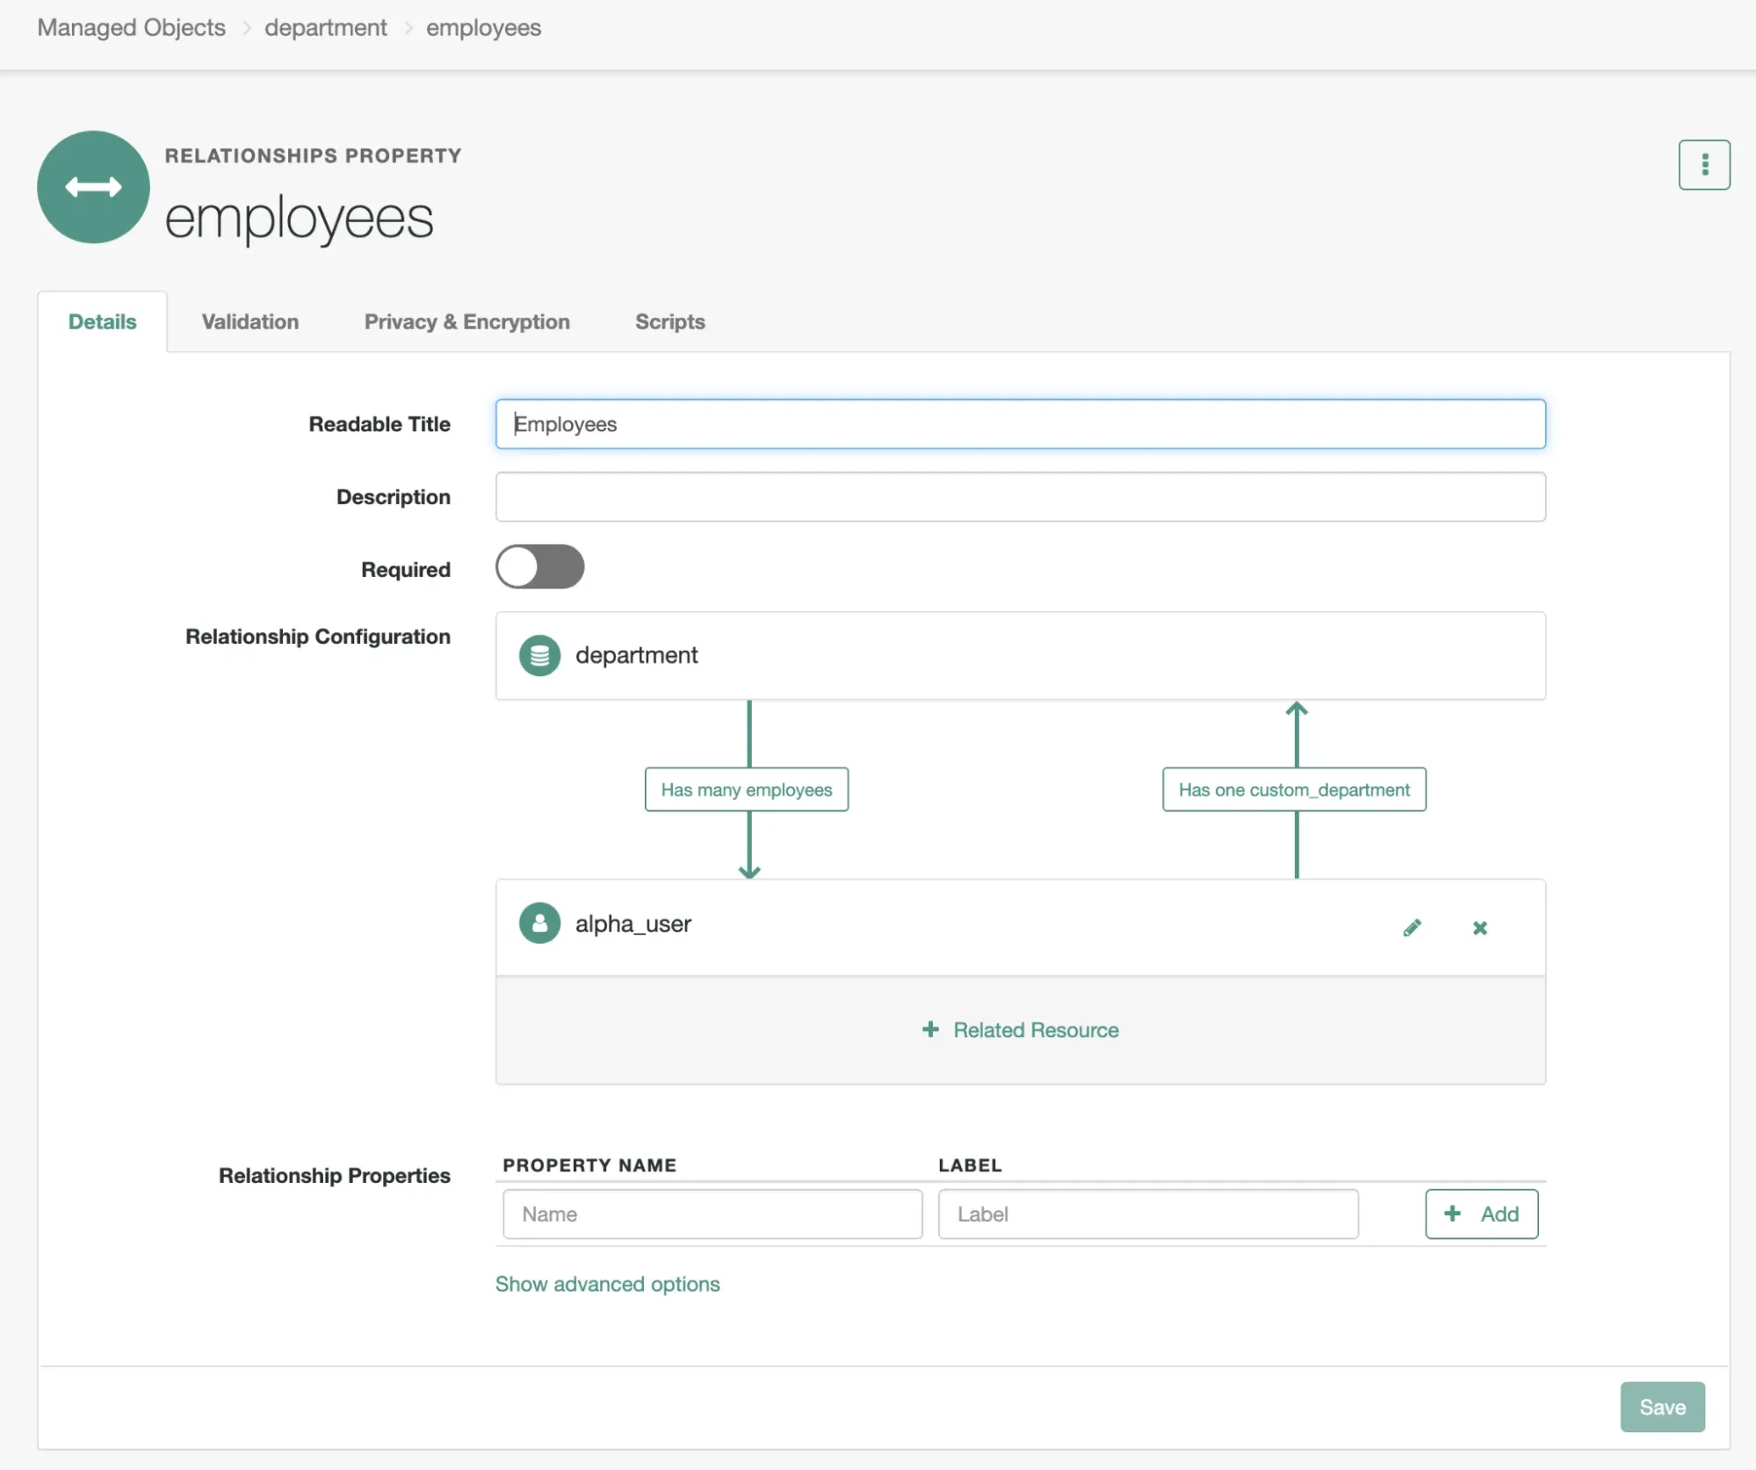
Task: Open the three-dot options menu
Action: click(x=1703, y=164)
